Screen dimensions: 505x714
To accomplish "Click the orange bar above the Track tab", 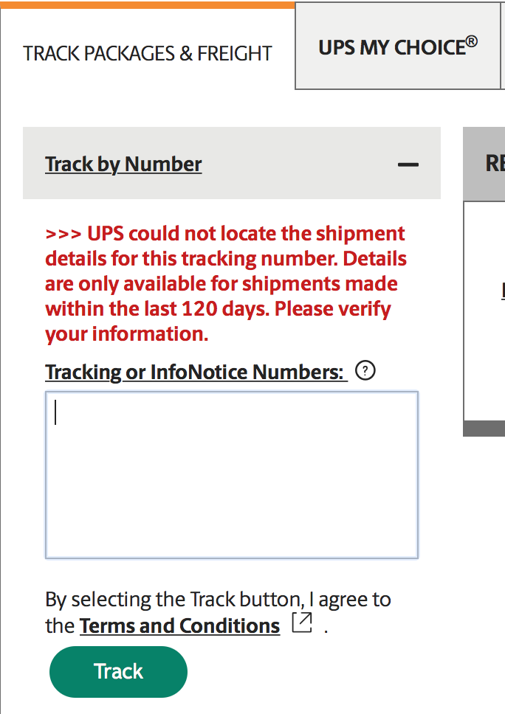I will pyautogui.click(x=148, y=4).
